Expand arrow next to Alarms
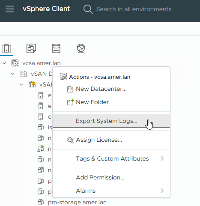The image size is (200, 206). pyautogui.click(x=162, y=191)
